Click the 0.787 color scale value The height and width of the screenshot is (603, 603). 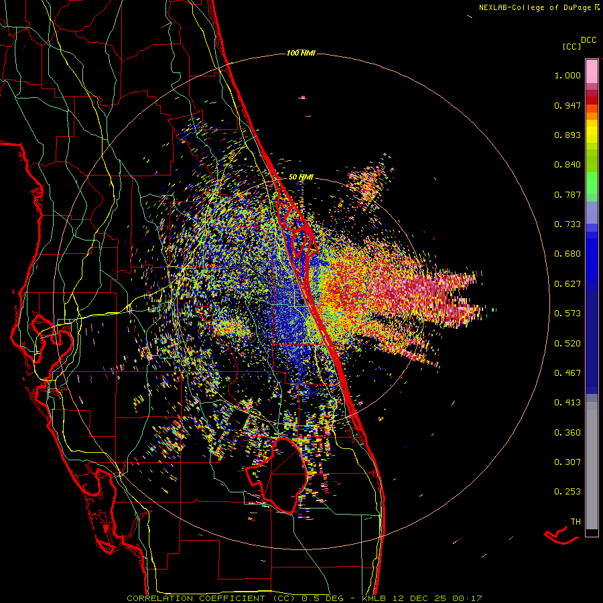pos(567,194)
